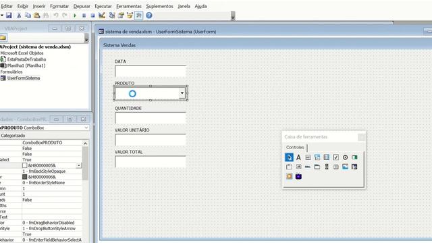The image size is (432, 243).
Task: Open Properties Window toolbar icon
Action: 121,16
